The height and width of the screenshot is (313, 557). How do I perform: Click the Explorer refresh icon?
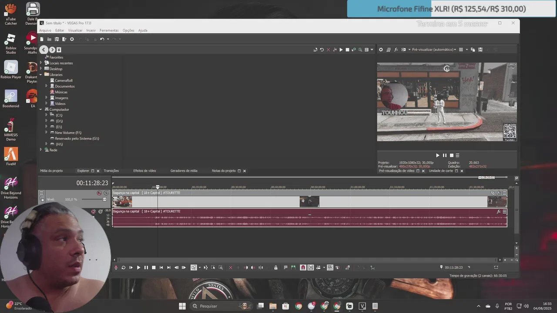[322, 50]
